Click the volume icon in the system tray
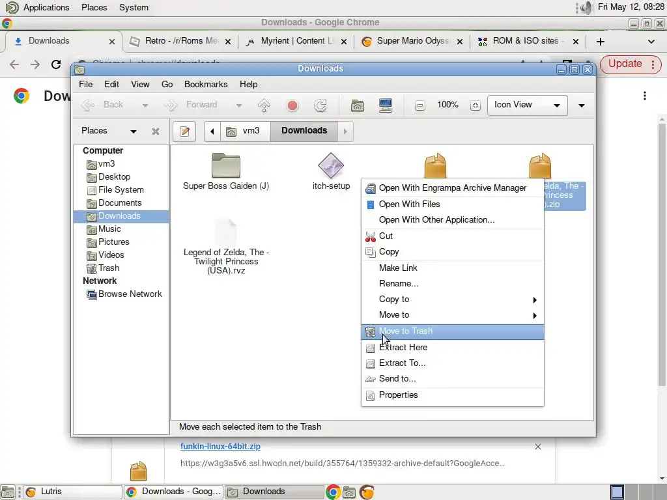The image size is (667, 500). click(586, 8)
